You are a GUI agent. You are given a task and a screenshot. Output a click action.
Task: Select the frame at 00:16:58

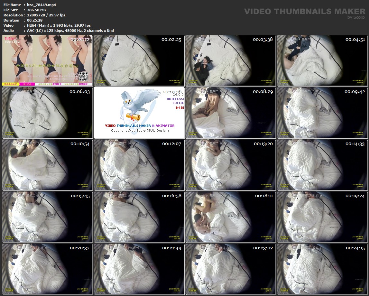(139, 217)
